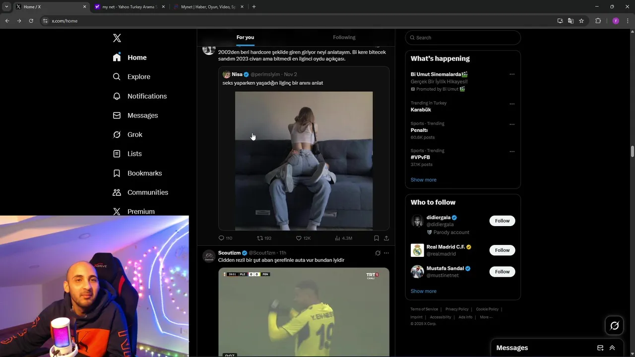Open browser extensions puzzle icon
Screen dimensions: 635x357
(598, 21)
